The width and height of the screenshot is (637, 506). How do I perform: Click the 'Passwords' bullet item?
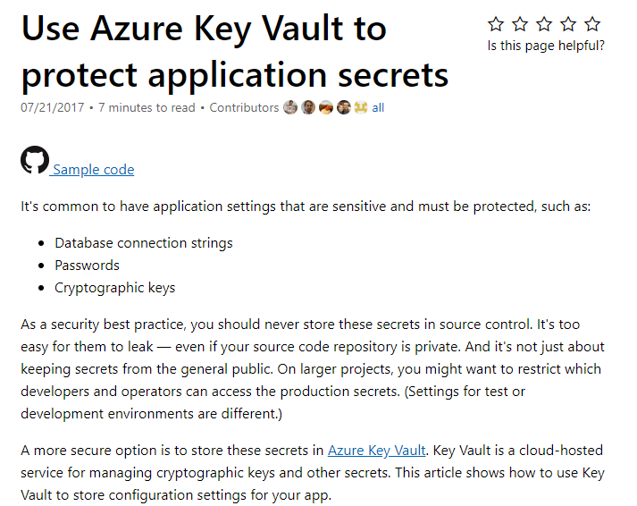pyautogui.click(x=87, y=266)
